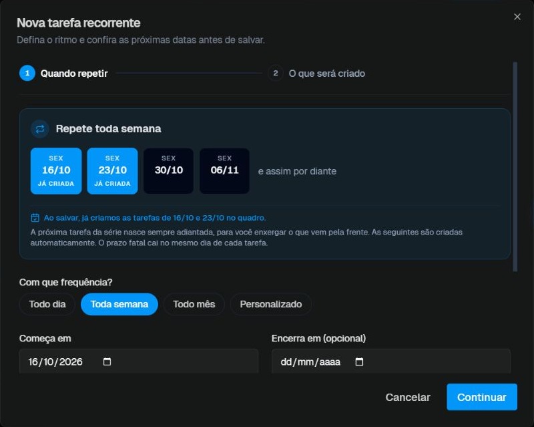Screen dimensions: 534x427
Task: Click the Continuar button
Action: pyautogui.click(x=482, y=397)
